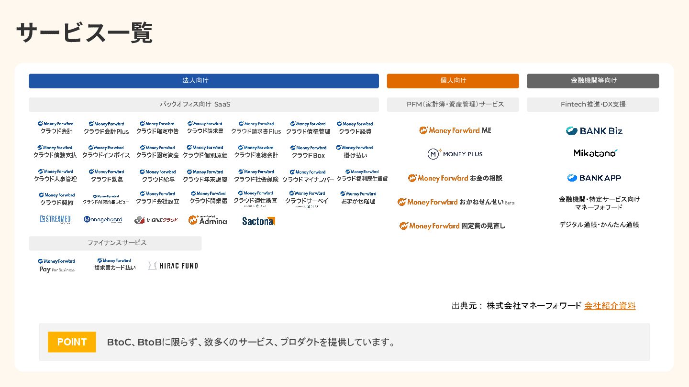
Task: Select the クラウド給与 logo
Action: click(x=158, y=176)
